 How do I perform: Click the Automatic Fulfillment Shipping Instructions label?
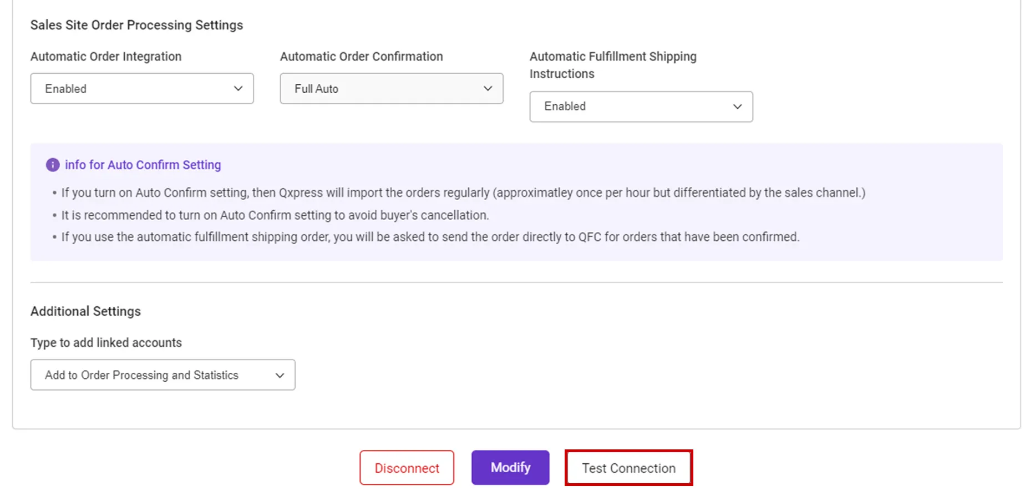(612, 65)
